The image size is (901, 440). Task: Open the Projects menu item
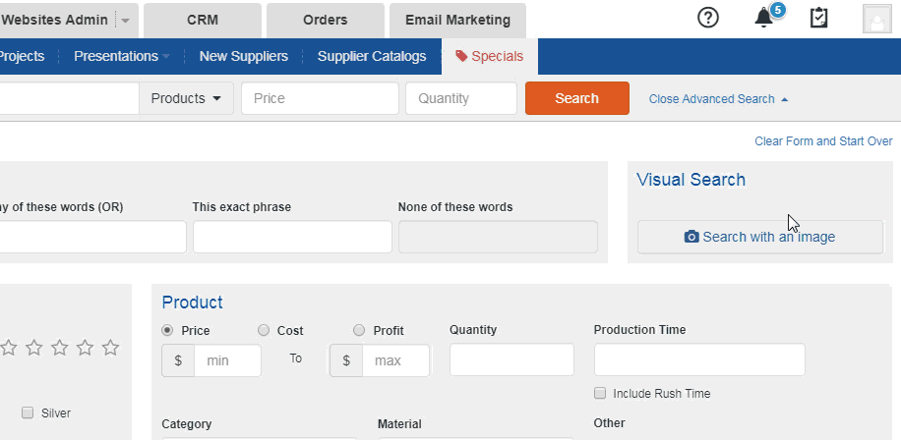(x=22, y=56)
